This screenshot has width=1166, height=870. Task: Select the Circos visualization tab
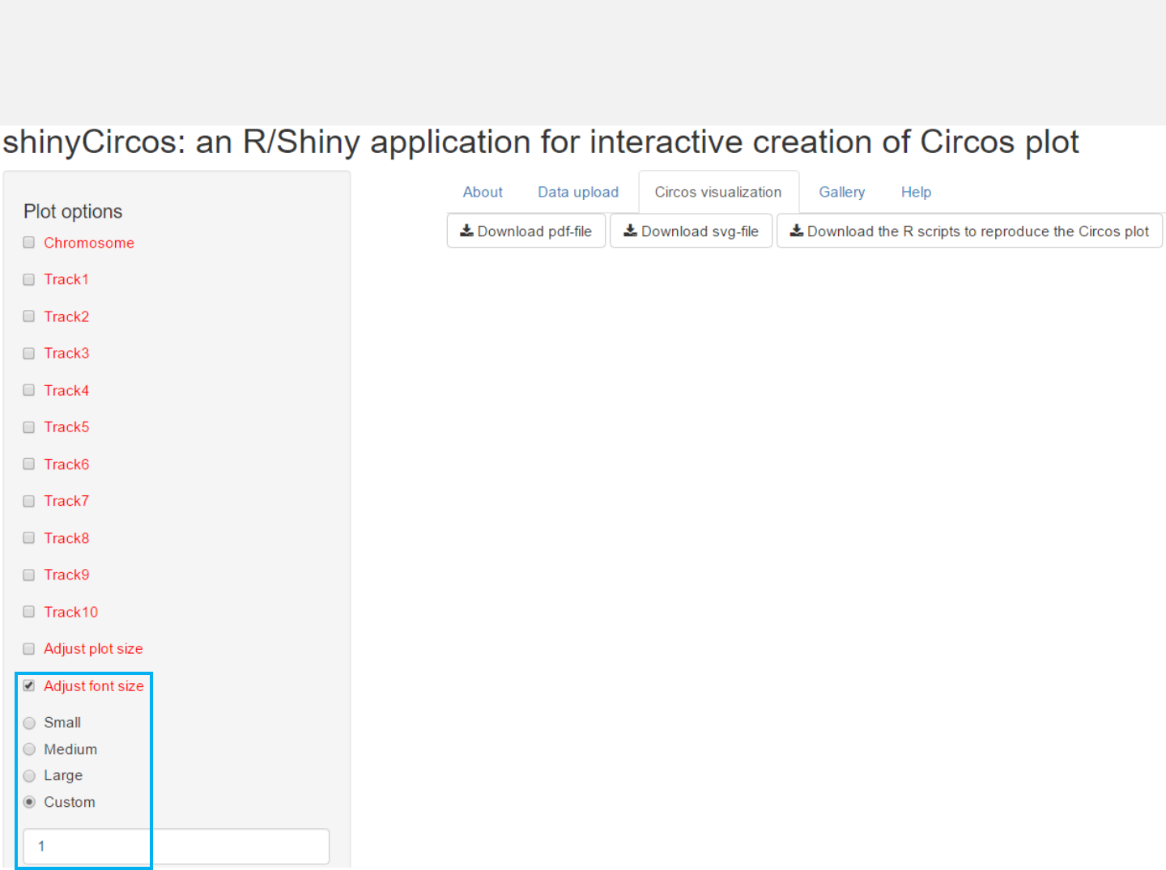718,192
